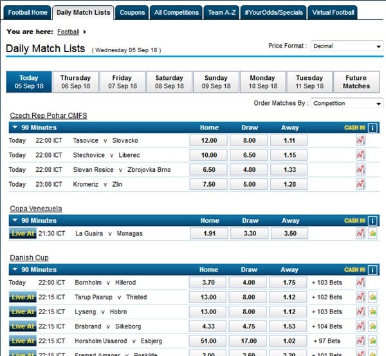
Task: Click Live At badge for Brabrand v Silkeborg
Action: click(x=23, y=326)
